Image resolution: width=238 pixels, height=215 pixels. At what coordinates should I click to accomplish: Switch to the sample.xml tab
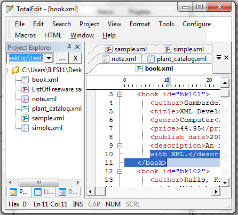pyautogui.click(x=126, y=49)
